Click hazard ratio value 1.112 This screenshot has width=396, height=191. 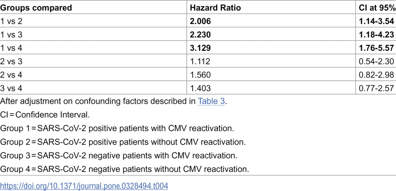(200, 61)
